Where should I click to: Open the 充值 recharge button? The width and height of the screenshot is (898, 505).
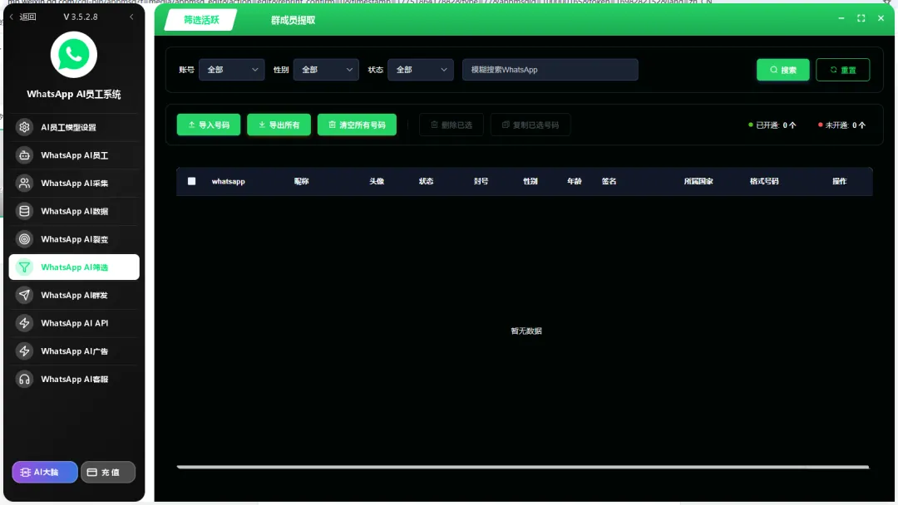coord(107,473)
